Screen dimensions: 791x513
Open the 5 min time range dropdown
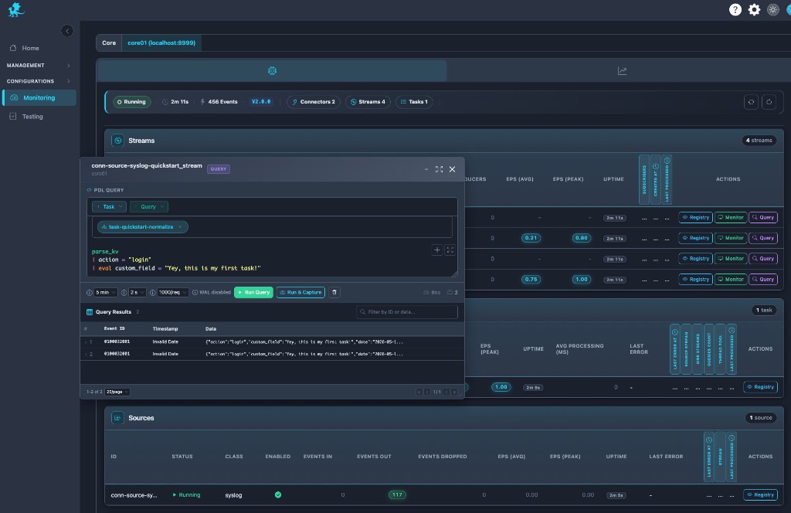point(106,293)
